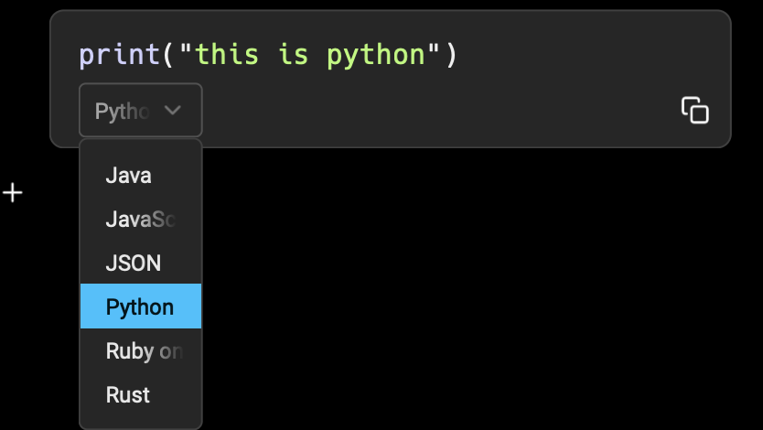Click the plus icon to add block
Image resolution: width=763 pixels, height=430 pixels.
click(13, 193)
